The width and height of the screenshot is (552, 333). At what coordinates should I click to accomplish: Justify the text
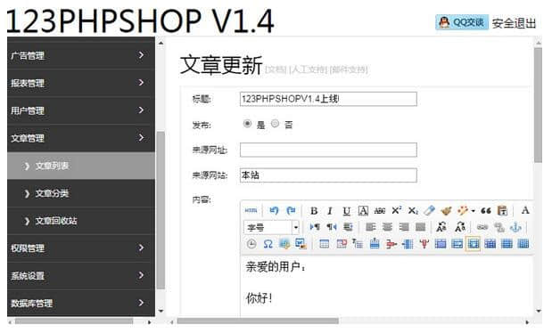(420, 227)
